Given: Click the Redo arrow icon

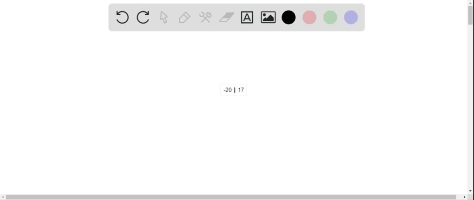Looking at the screenshot, I should click(x=143, y=17).
